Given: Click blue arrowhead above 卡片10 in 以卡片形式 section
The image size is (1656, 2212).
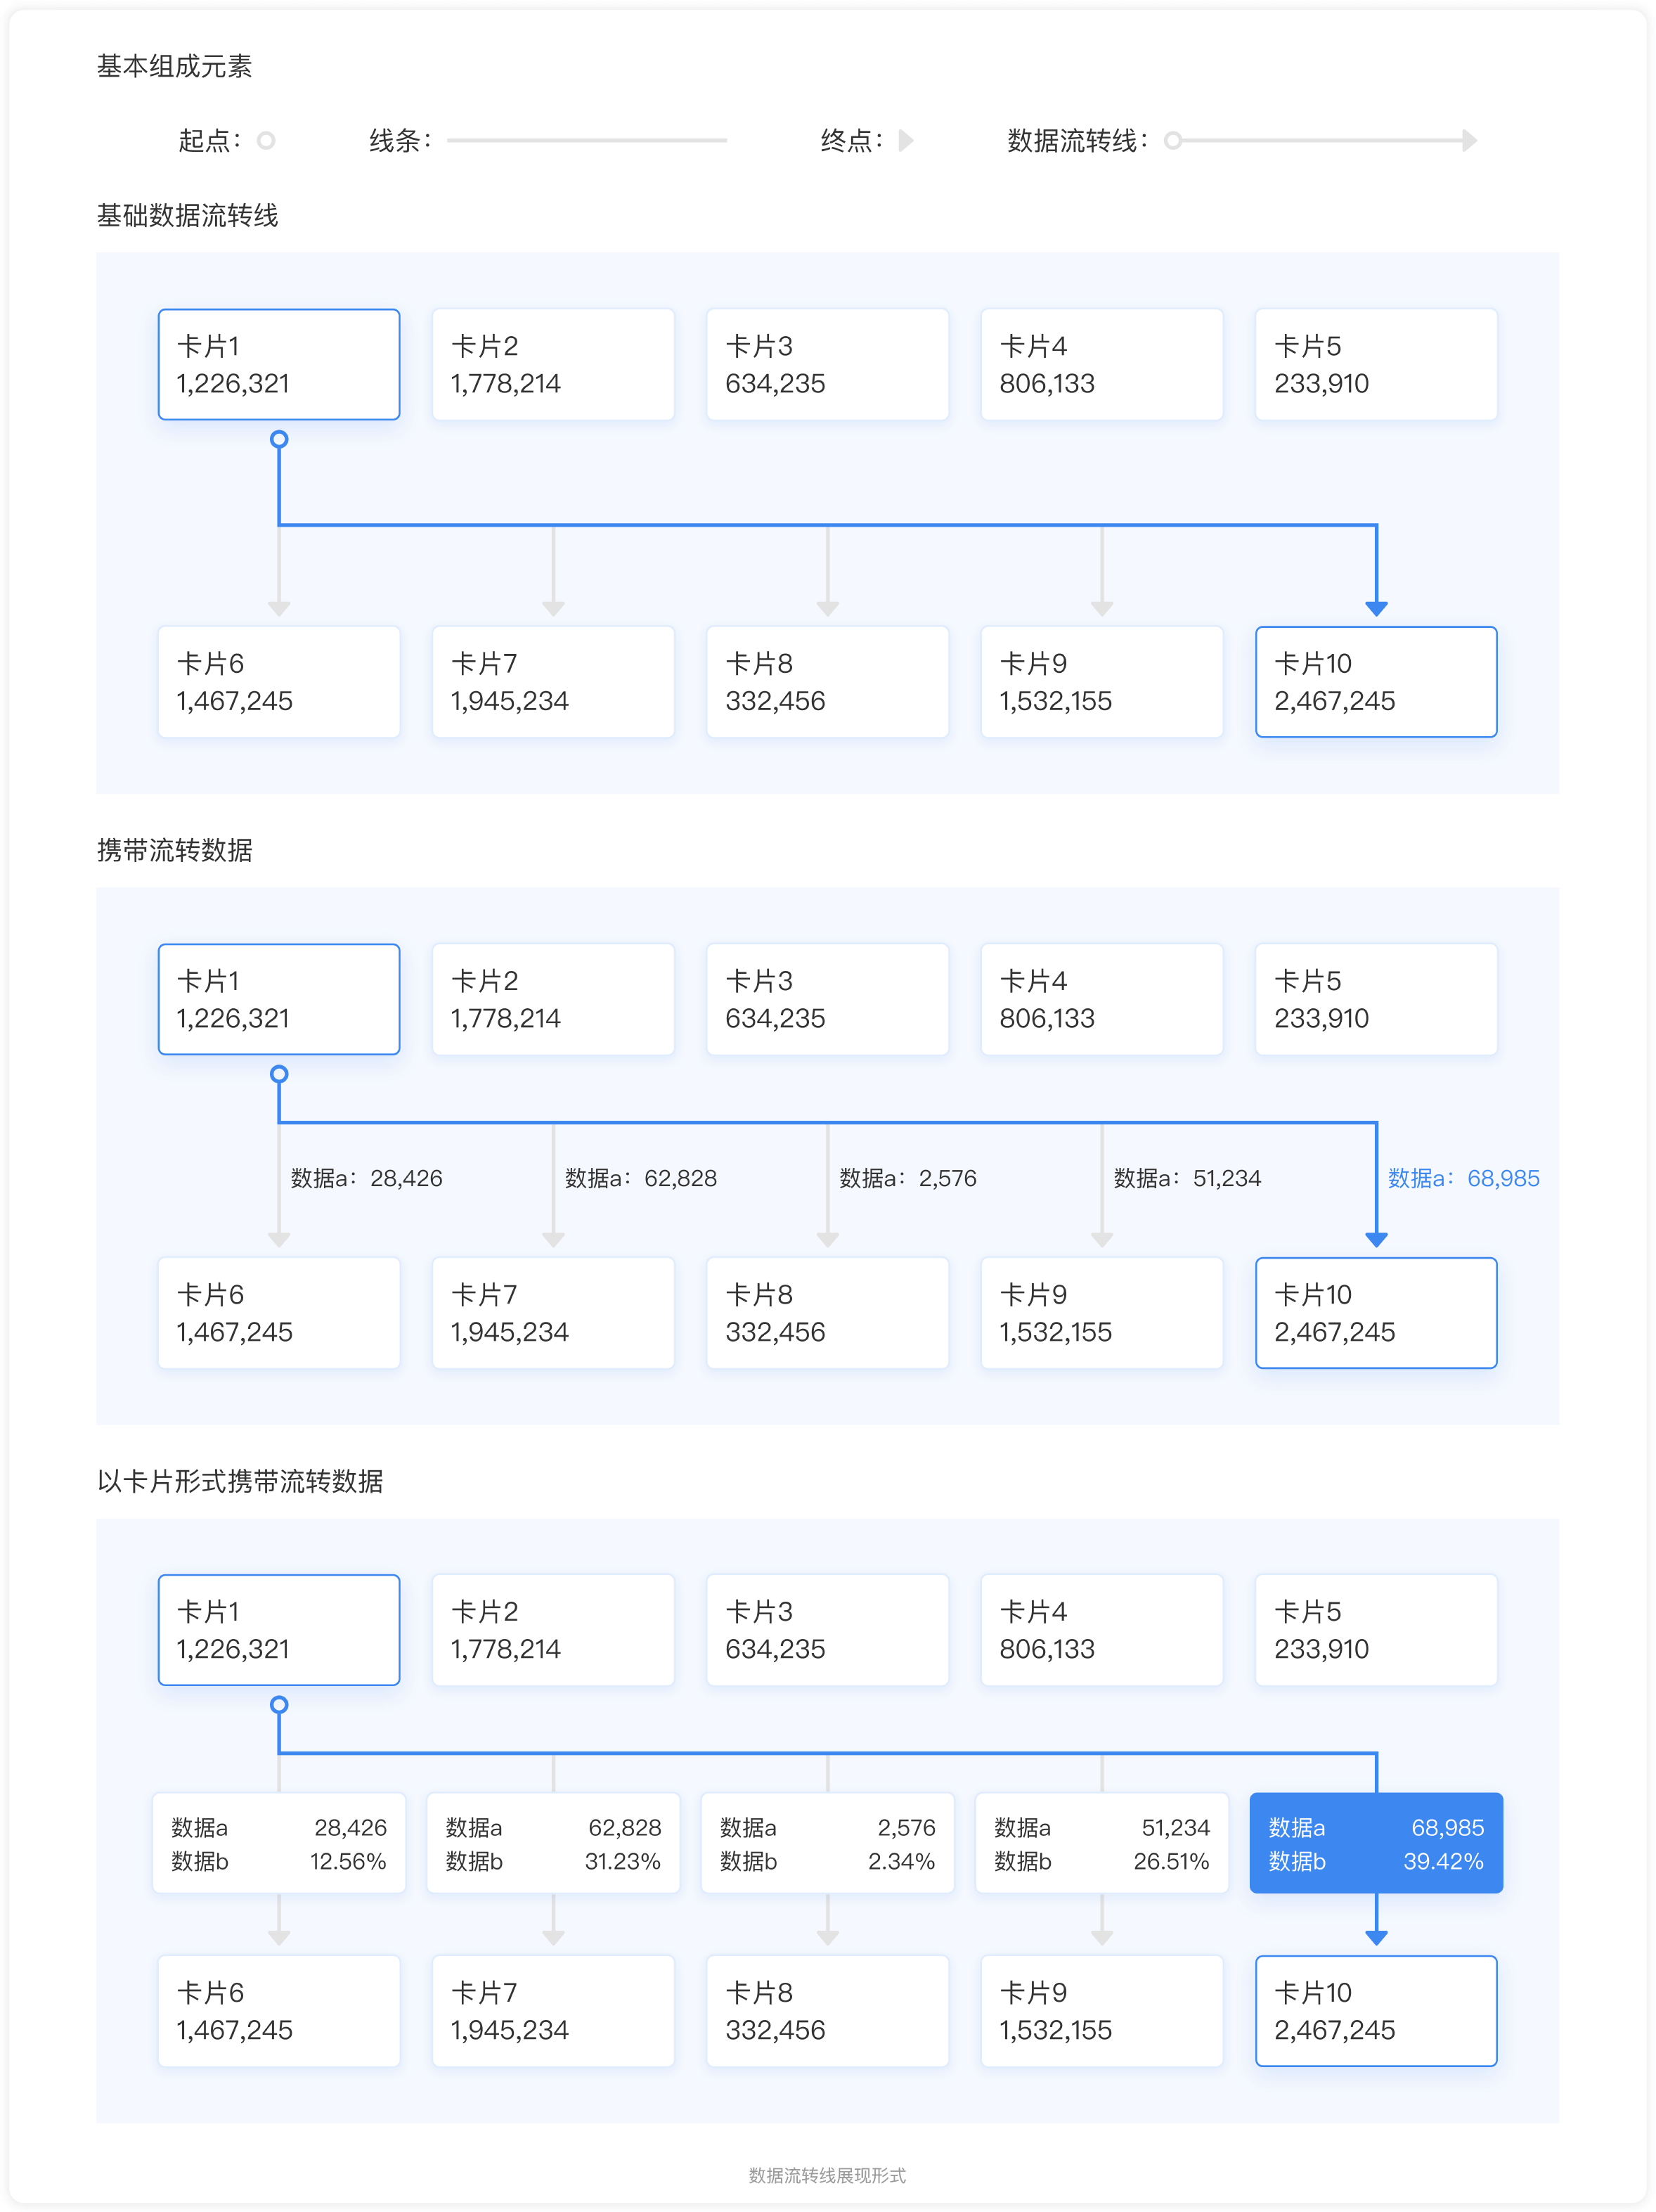Looking at the screenshot, I should (1376, 1938).
